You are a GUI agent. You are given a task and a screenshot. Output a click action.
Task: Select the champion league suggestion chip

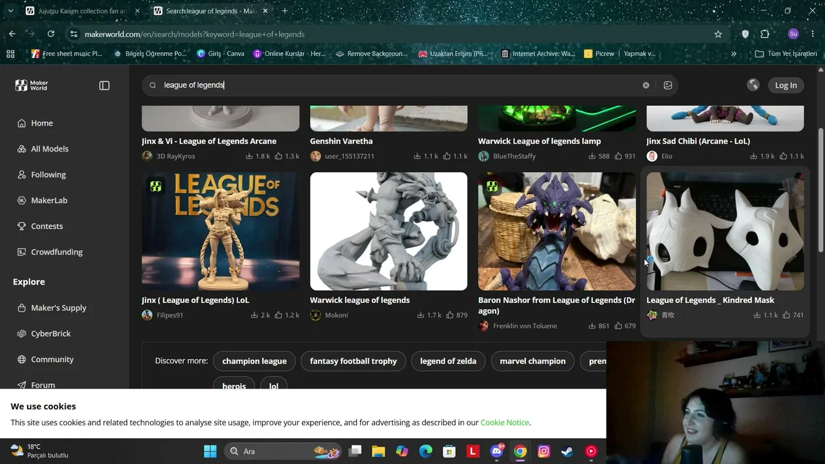tap(255, 361)
